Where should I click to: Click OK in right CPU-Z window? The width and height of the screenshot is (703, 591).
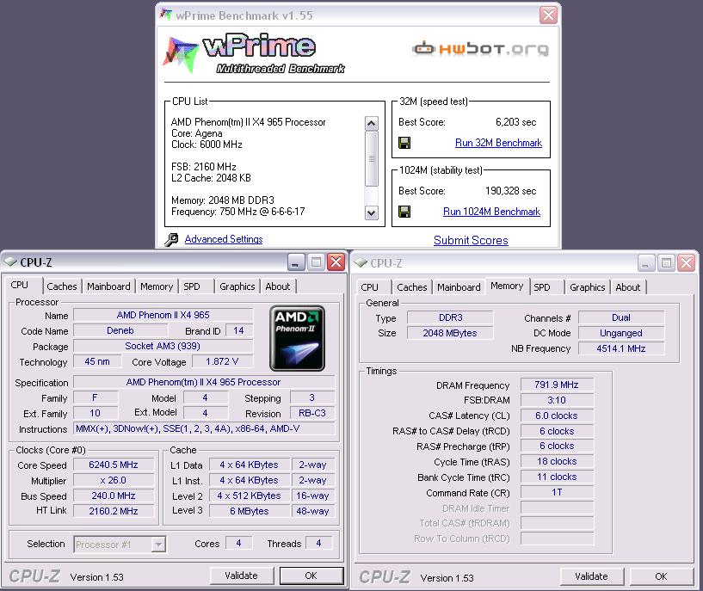pos(662,576)
